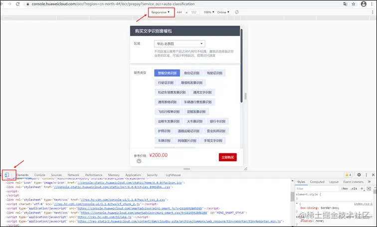Click the page's vertical scrollbar in viewport
This screenshot has width=377, height=227.
click(x=241, y=66)
